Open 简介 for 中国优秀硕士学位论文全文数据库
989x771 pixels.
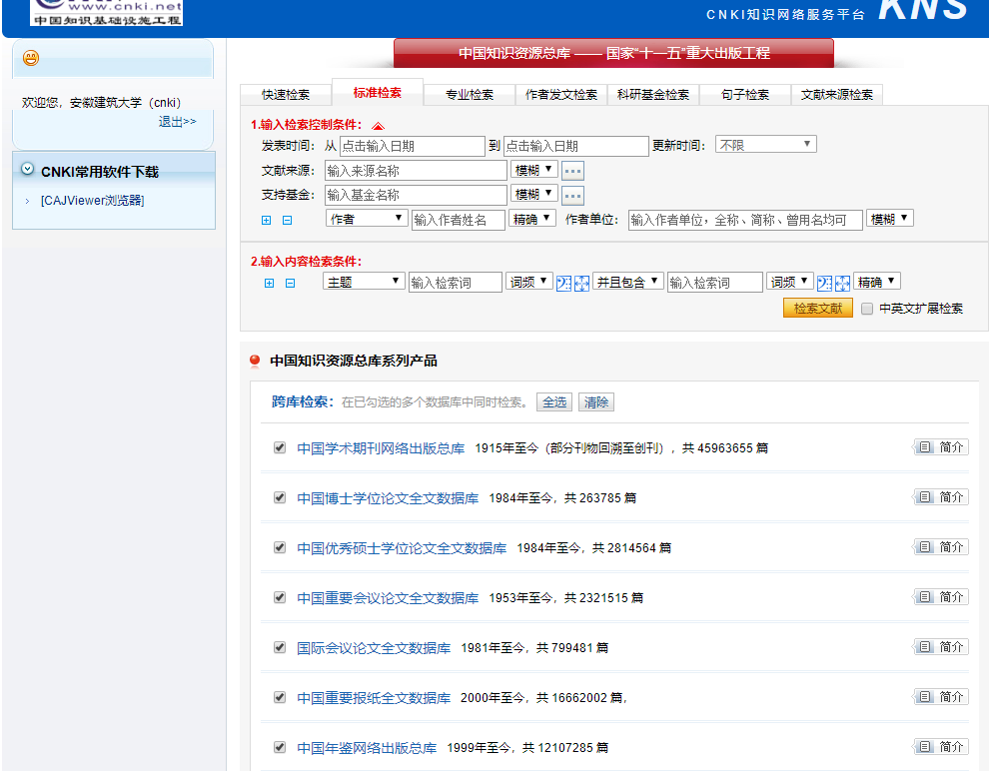(x=941, y=546)
